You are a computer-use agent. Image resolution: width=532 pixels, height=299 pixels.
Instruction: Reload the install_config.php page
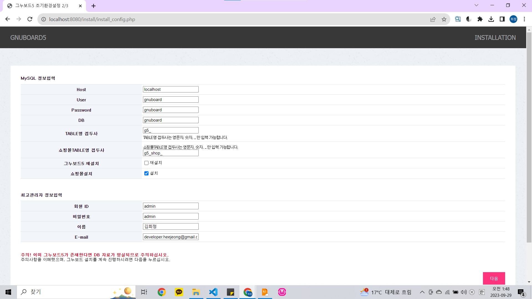(30, 19)
